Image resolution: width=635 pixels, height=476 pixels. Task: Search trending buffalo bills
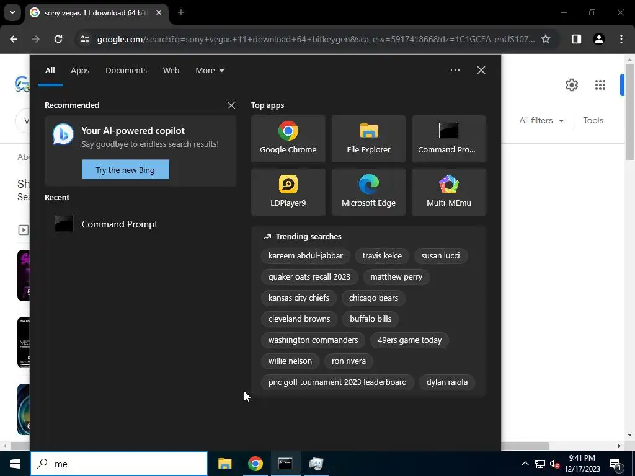[371, 319]
